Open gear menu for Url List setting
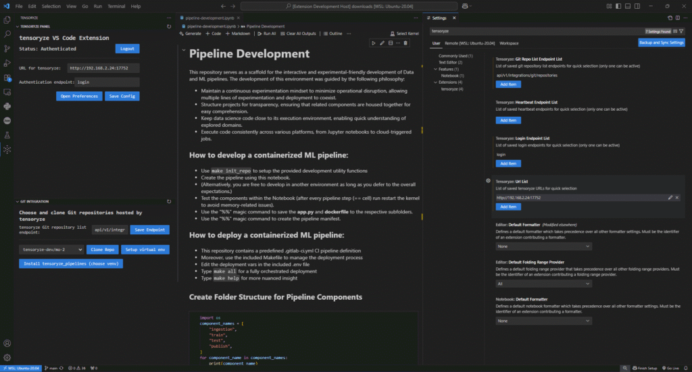This screenshot has height=372, width=692. click(x=488, y=181)
